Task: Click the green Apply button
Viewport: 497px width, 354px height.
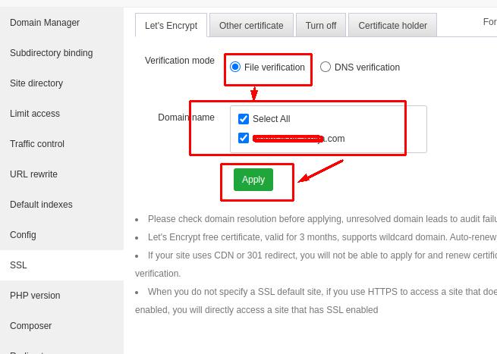Action: click(x=253, y=180)
